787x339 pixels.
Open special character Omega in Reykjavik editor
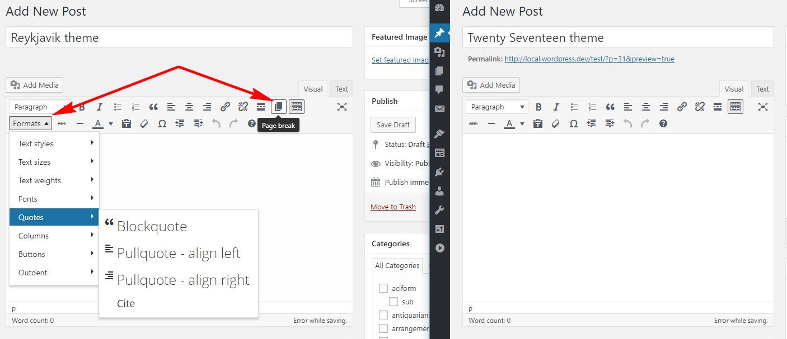[x=162, y=123]
